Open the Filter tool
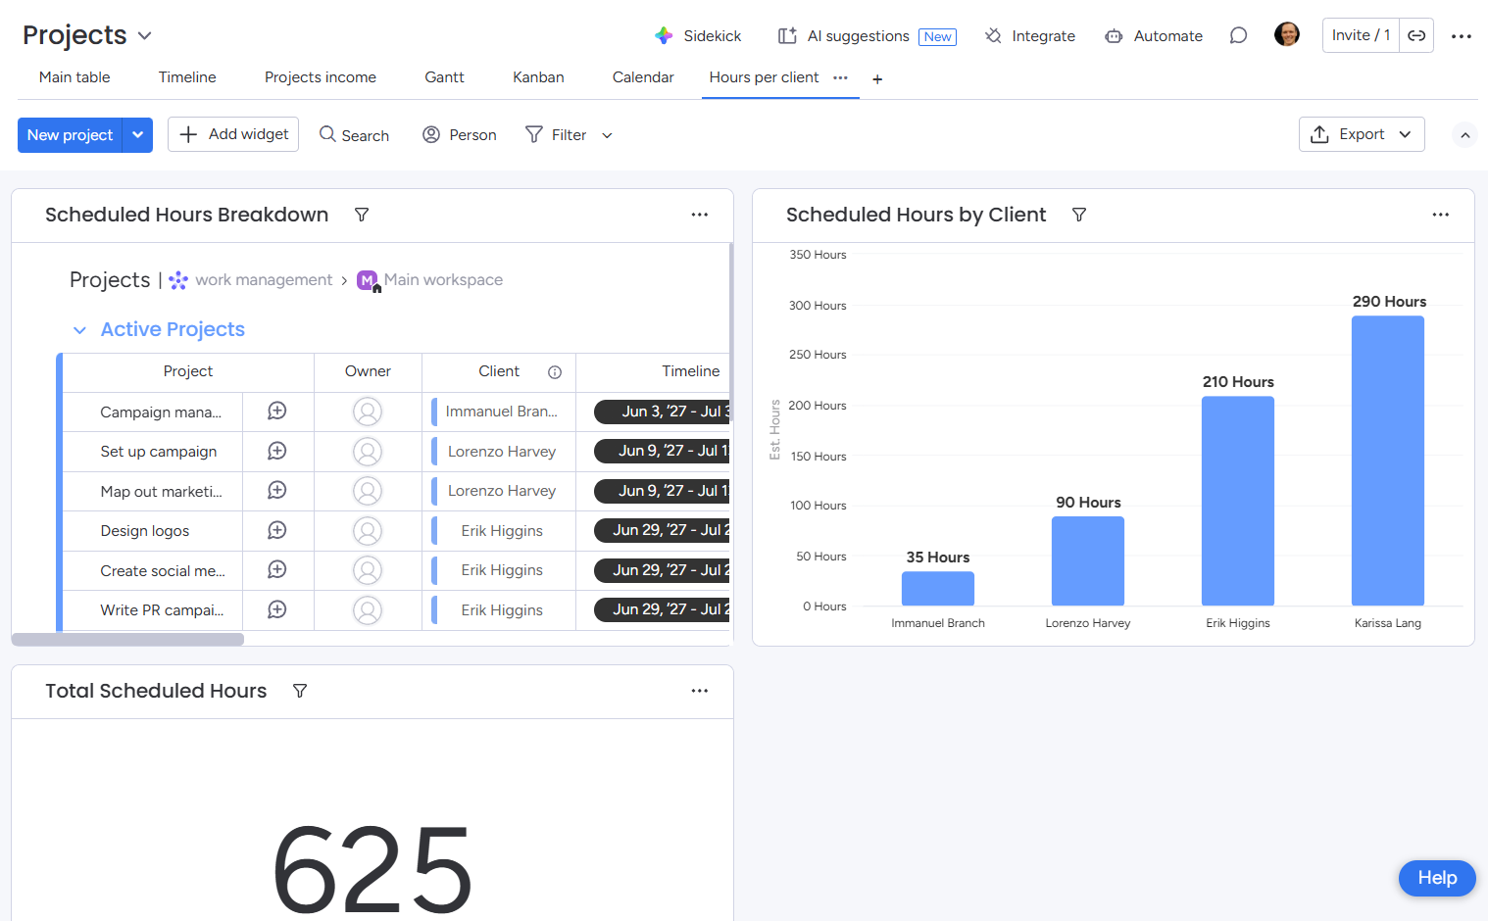This screenshot has width=1488, height=921. pos(556,135)
